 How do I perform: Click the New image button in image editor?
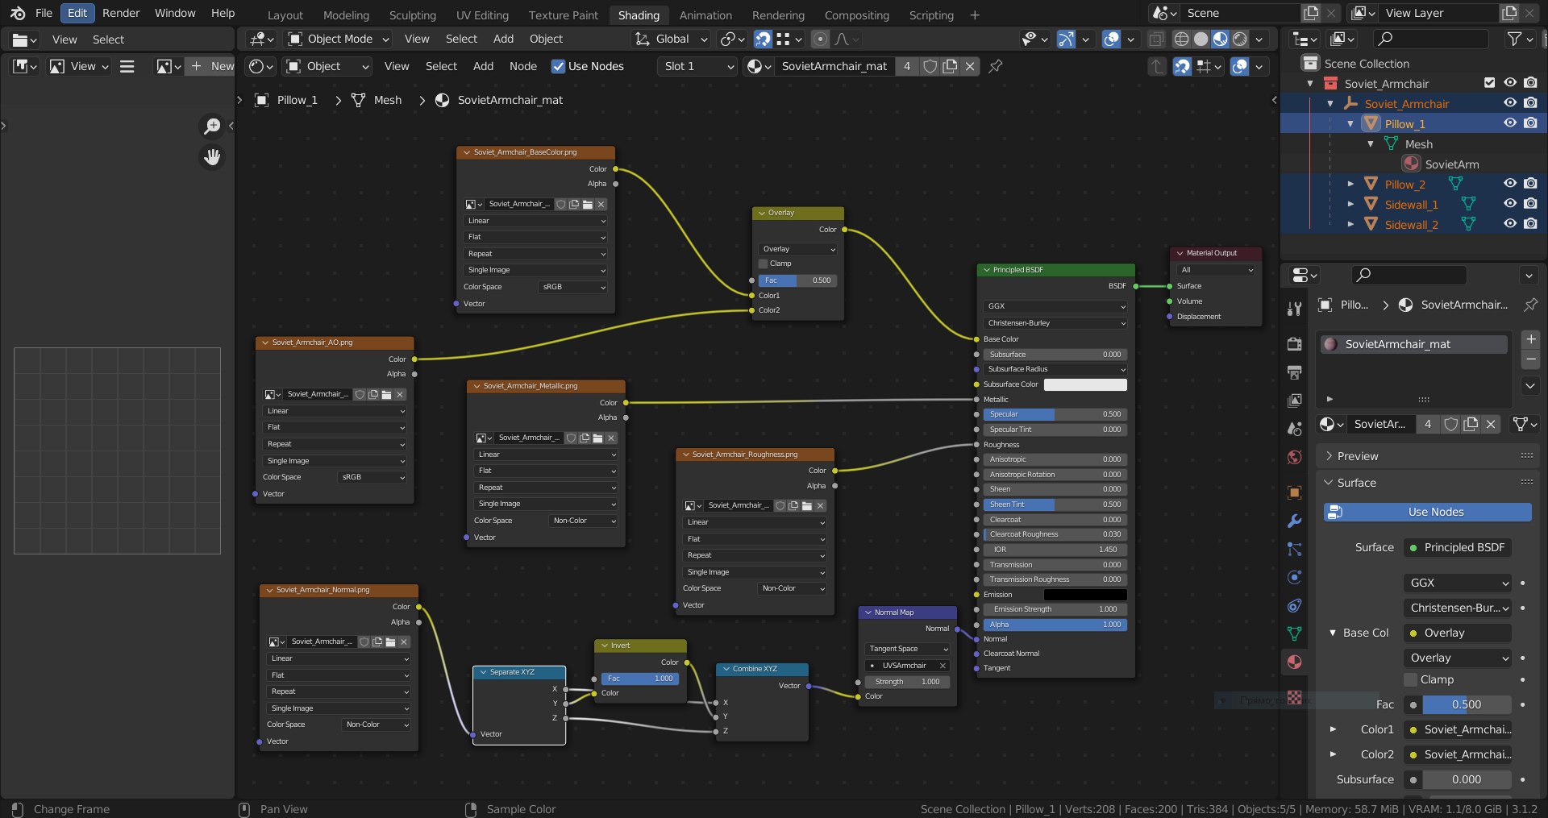[x=211, y=66]
